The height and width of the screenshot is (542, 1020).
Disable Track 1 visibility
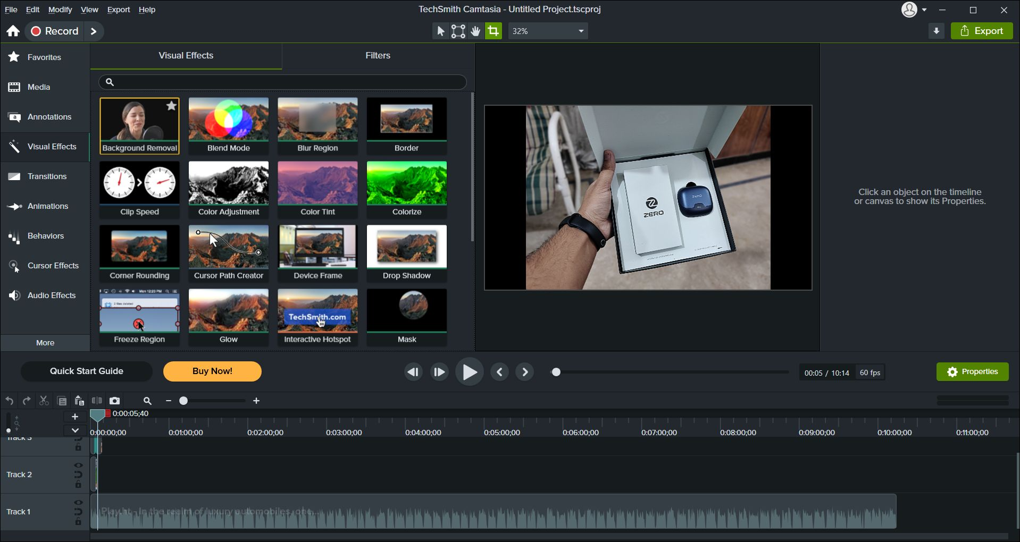tap(78, 502)
